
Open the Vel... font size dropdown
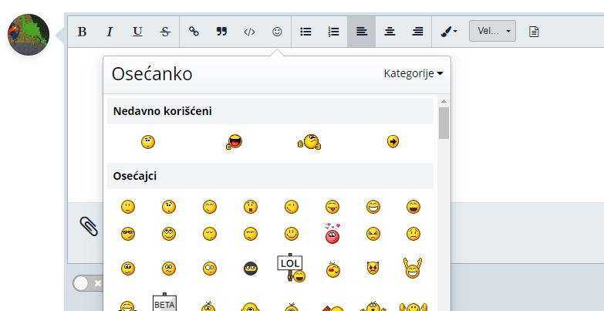coord(492,31)
